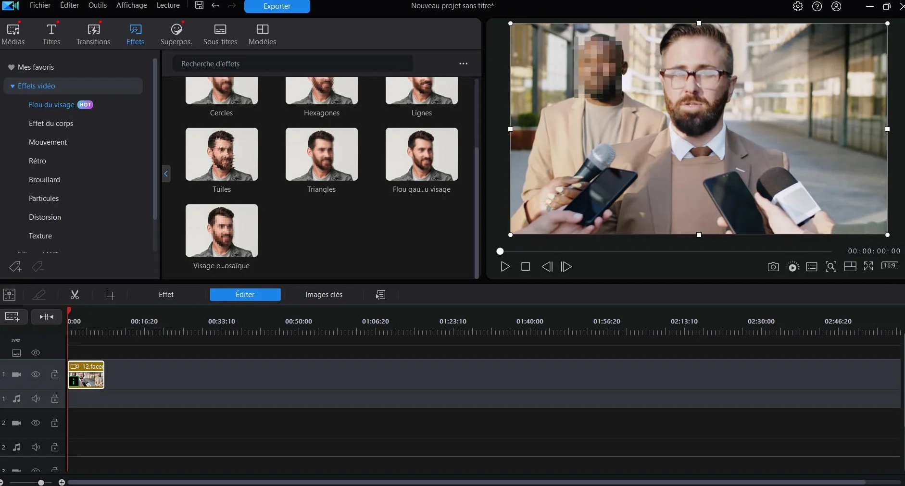The image size is (905, 486).
Task: Click the Recherche d'effets search field
Action: [x=293, y=63]
